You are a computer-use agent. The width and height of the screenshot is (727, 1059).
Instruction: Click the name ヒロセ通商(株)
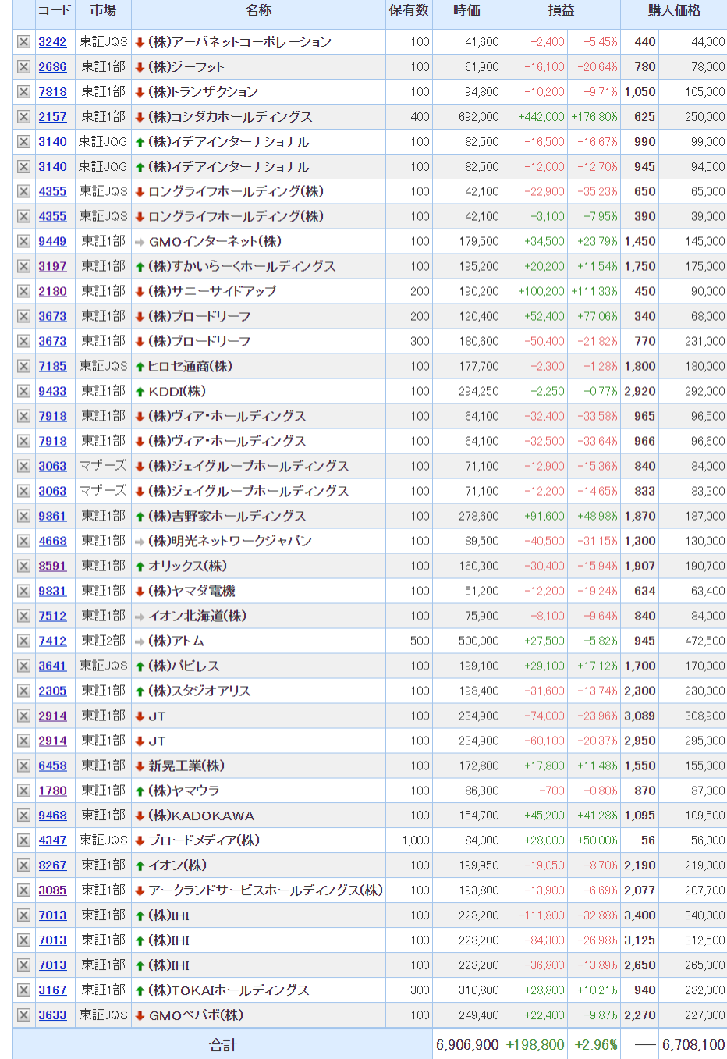190,367
